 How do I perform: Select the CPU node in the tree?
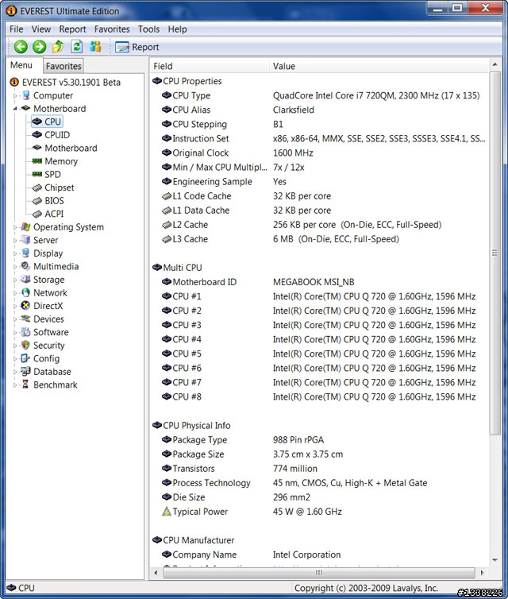[48, 122]
